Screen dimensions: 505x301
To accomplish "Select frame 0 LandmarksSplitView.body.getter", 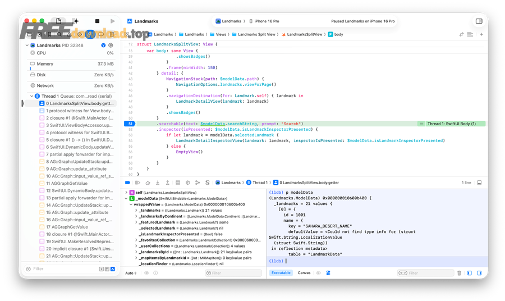I will [70, 103].
